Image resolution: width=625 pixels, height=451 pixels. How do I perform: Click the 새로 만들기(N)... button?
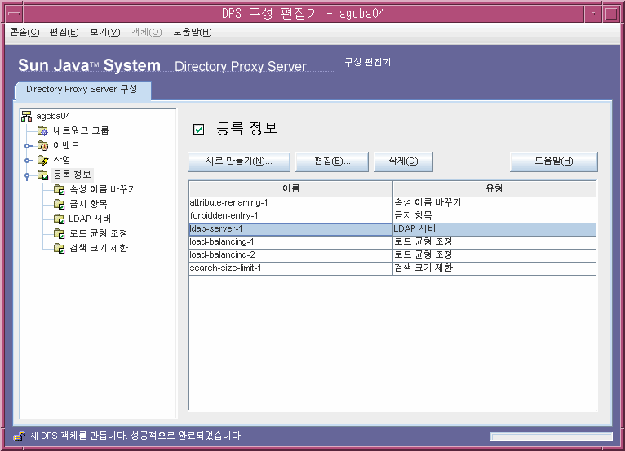(239, 161)
